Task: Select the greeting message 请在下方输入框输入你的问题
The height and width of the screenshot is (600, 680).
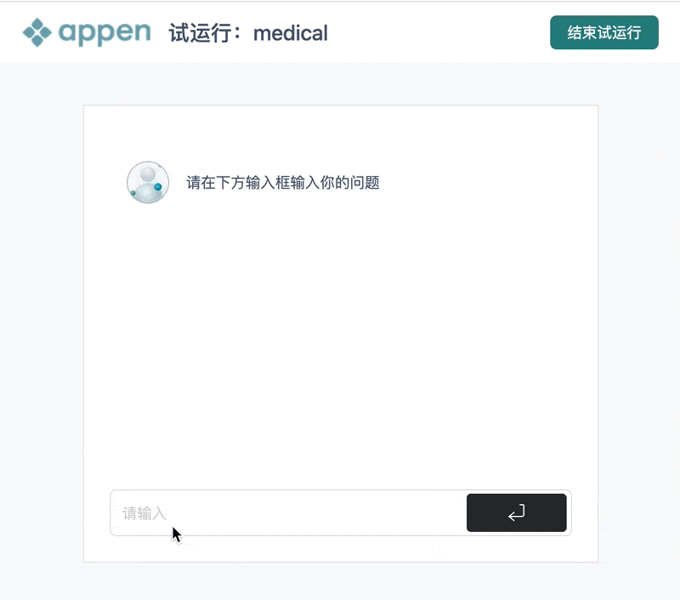Action: 283,183
